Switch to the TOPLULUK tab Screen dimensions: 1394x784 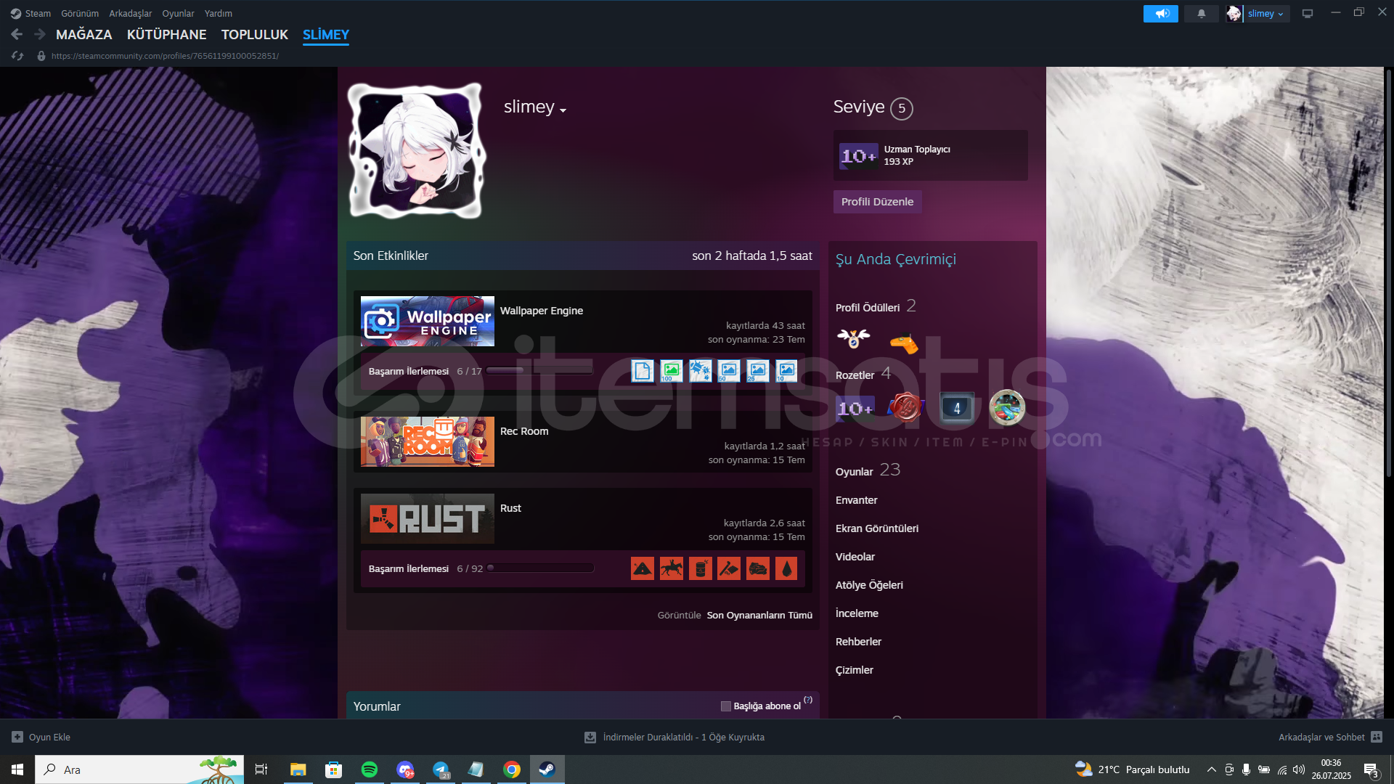pos(255,34)
